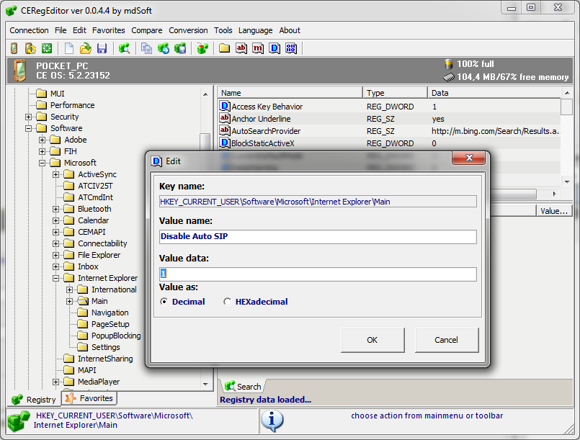Screen dimensions: 580x440
Task: Expand the Adobe tree node
Action: [43, 140]
